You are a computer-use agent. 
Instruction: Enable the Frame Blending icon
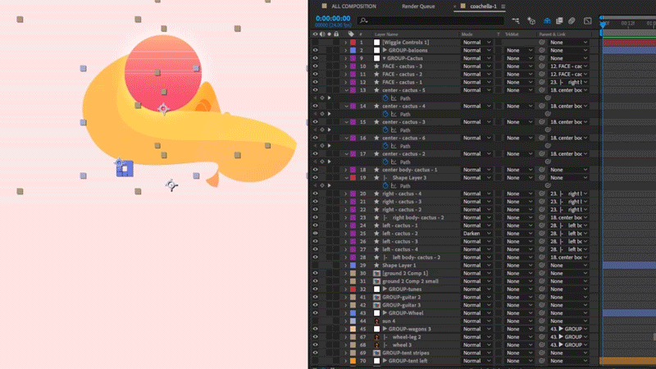coord(559,20)
